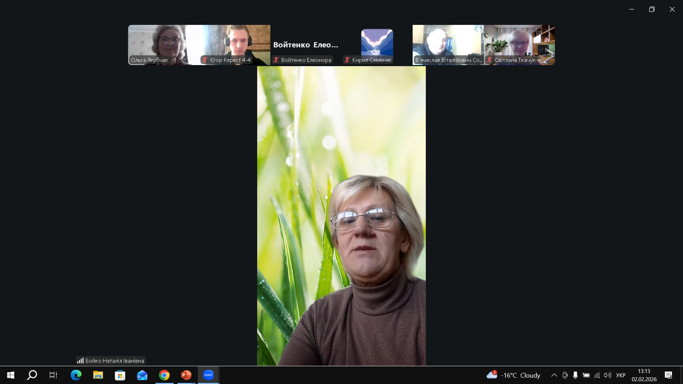Open File Explorer from taskbar
683x384 pixels.
98,375
